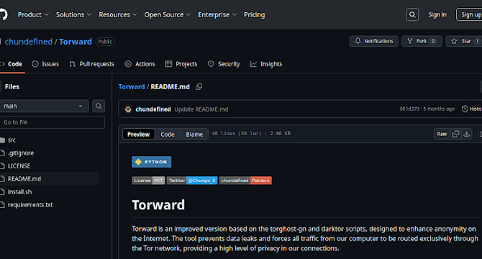The width and height of the screenshot is (482, 259).
Task: Open file commit History
Action: [x=472, y=109]
